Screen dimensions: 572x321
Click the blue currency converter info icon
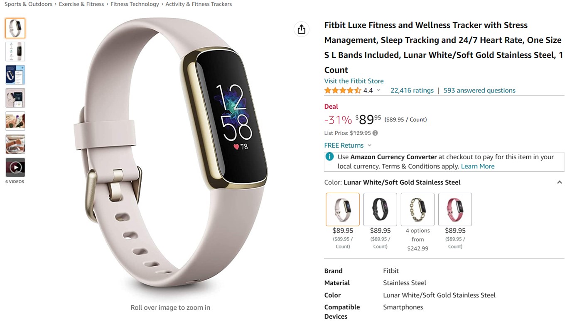[329, 157]
